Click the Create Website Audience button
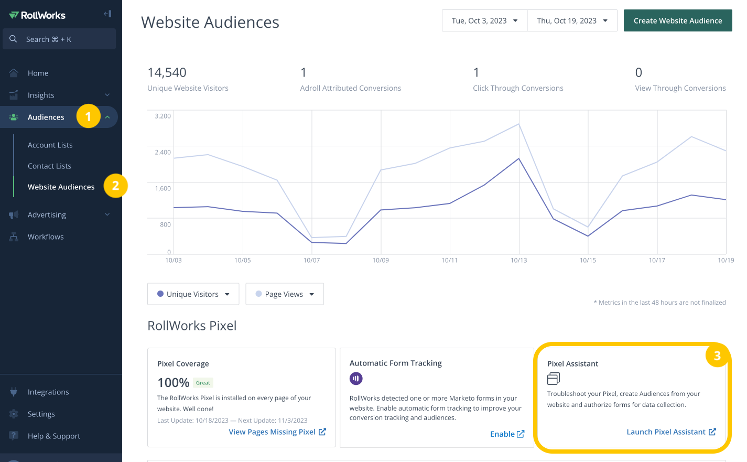Viewport: 747px width, 462px height. coord(678,20)
